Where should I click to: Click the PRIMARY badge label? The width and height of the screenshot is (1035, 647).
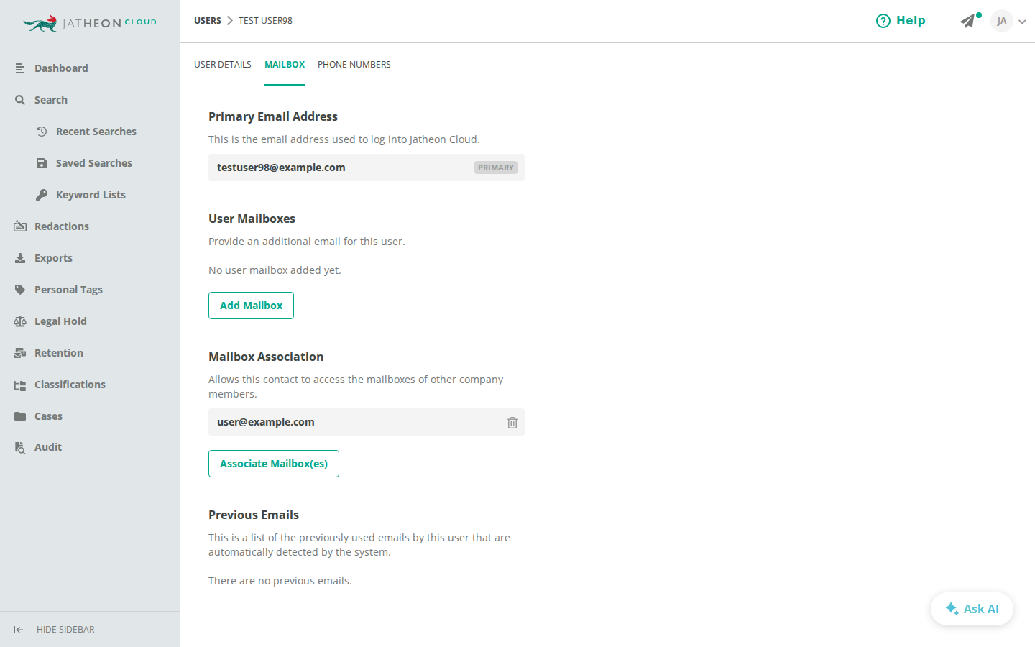click(x=496, y=168)
